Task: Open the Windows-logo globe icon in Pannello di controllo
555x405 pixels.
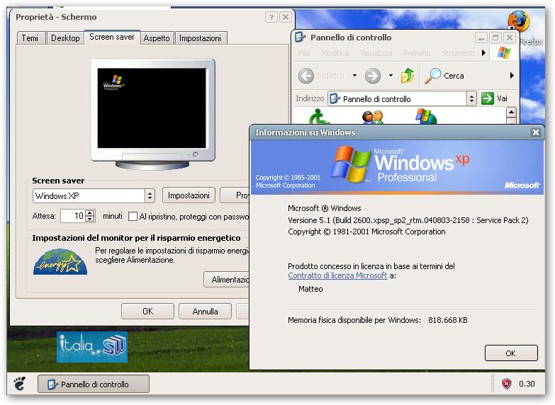Action: pos(426,116)
